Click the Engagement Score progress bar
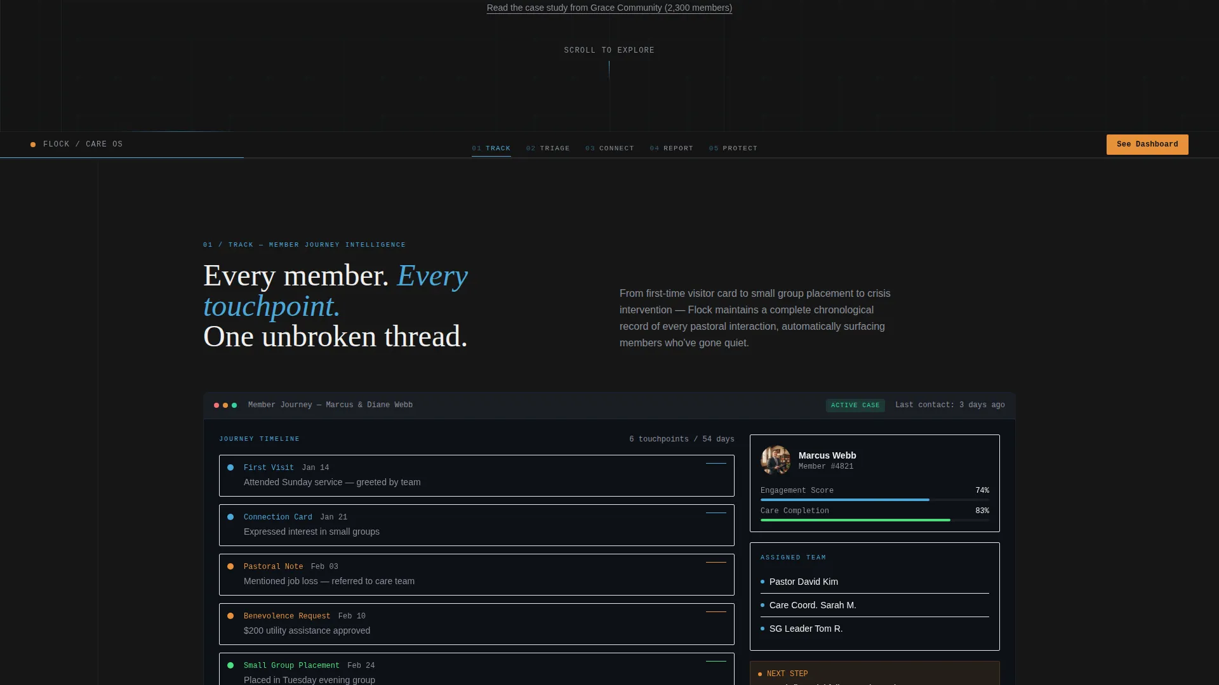The height and width of the screenshot is (685, 1219). 875,500
